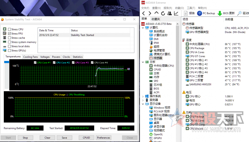249x142 pixels.
Task: Switch to the Cooling Fans tab
Action: click(x=30, y=57)
